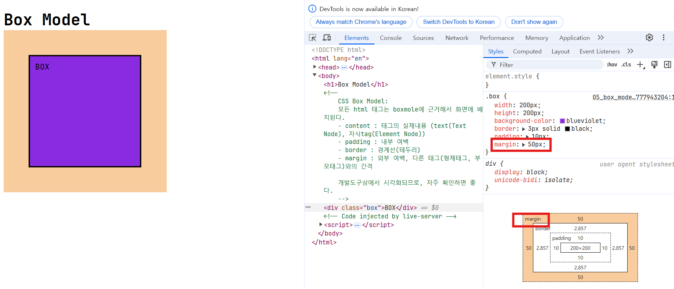Collapse the body element node
The width and height of the screenshot is (674, 289).
tap(315, 75)
